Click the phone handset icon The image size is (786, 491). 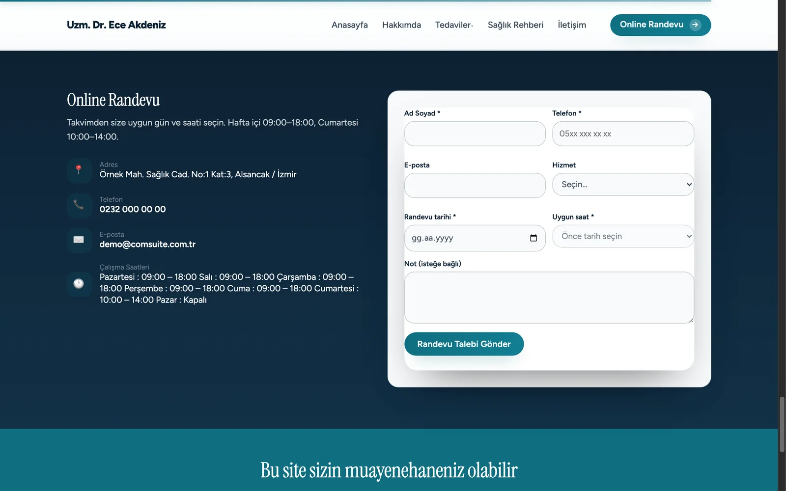tap(79, 205)
